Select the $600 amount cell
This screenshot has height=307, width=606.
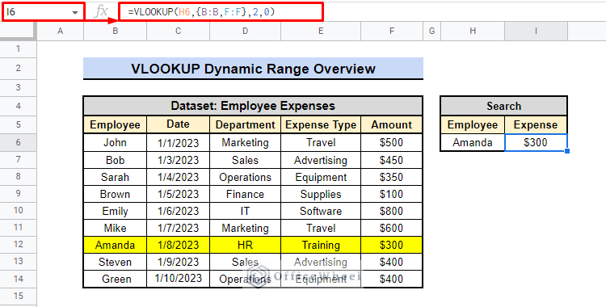coord(392,228)
